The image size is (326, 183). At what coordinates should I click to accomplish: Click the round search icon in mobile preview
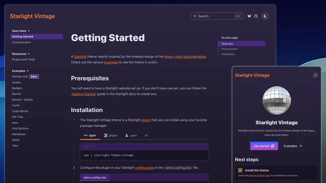point(315,75)
